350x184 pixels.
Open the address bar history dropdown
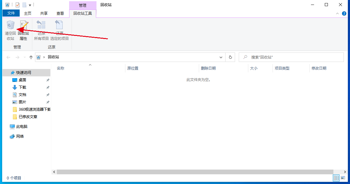pyautogui.click(x=221, y=57)
